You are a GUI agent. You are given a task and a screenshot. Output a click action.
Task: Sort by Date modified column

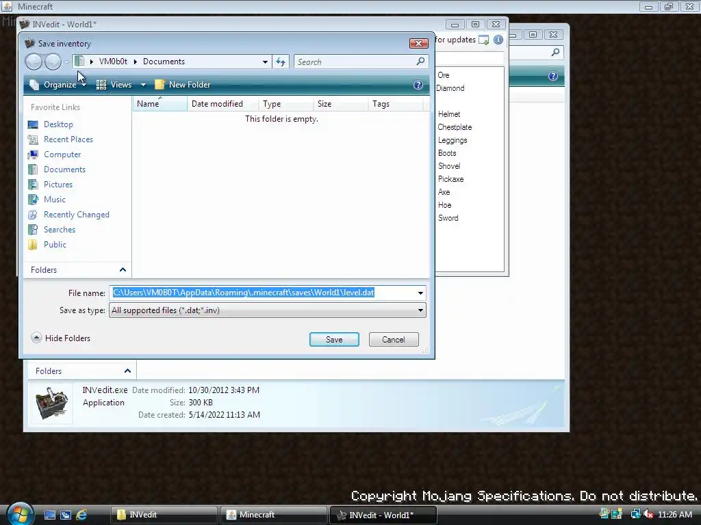pos(223,104)
